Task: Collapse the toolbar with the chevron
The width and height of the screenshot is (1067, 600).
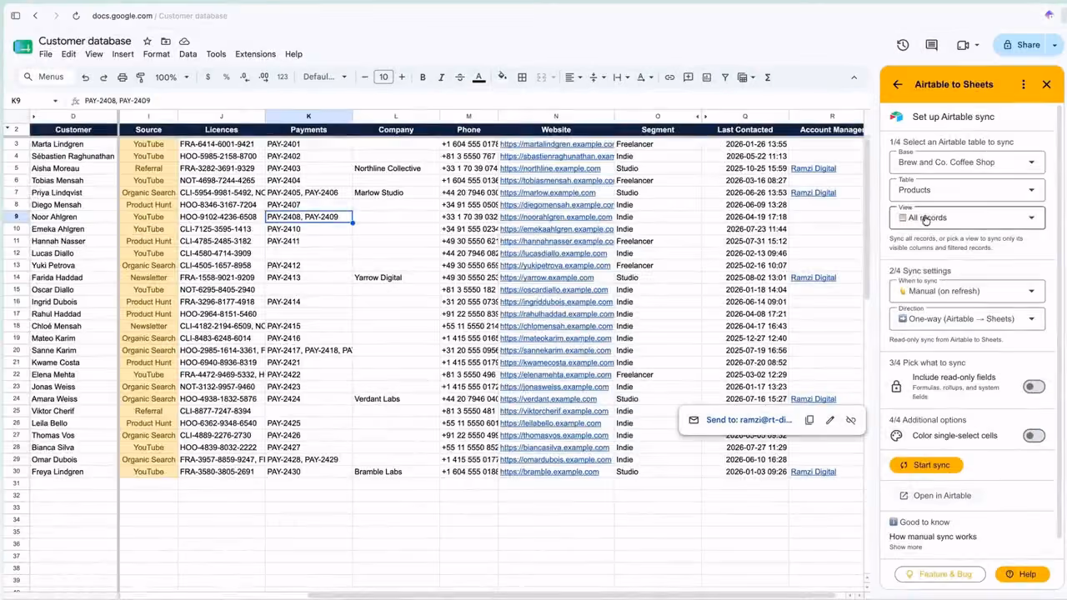Action: (x=854, y=77)
